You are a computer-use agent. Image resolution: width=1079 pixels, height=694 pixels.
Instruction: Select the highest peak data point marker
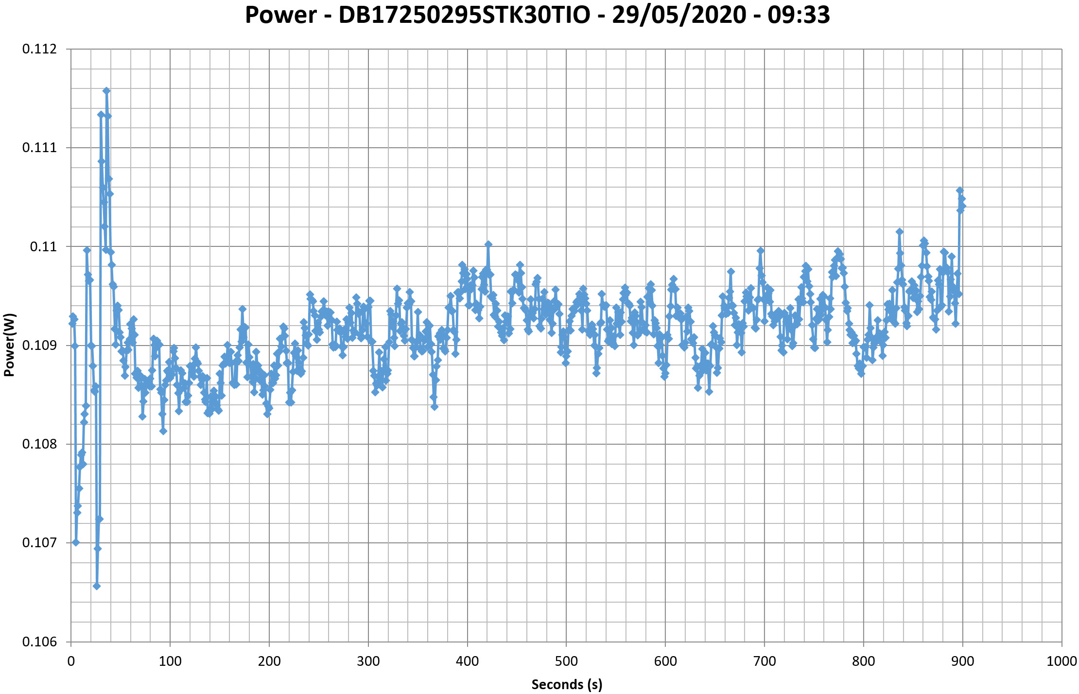pyautogui.click(x=106, y=91)
